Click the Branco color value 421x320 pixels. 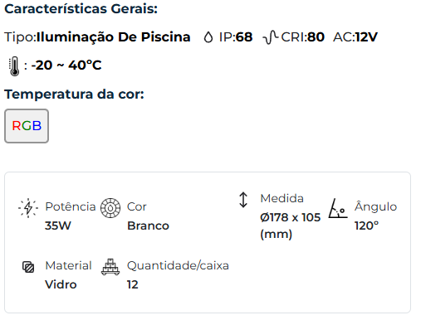tap(148, 225)
